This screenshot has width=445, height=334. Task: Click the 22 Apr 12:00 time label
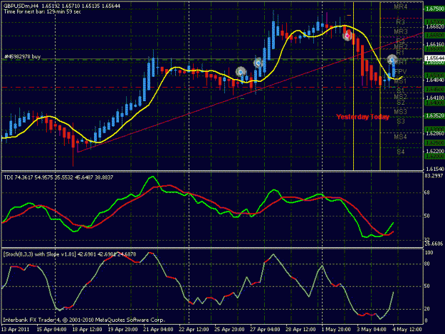click(194, 330)
